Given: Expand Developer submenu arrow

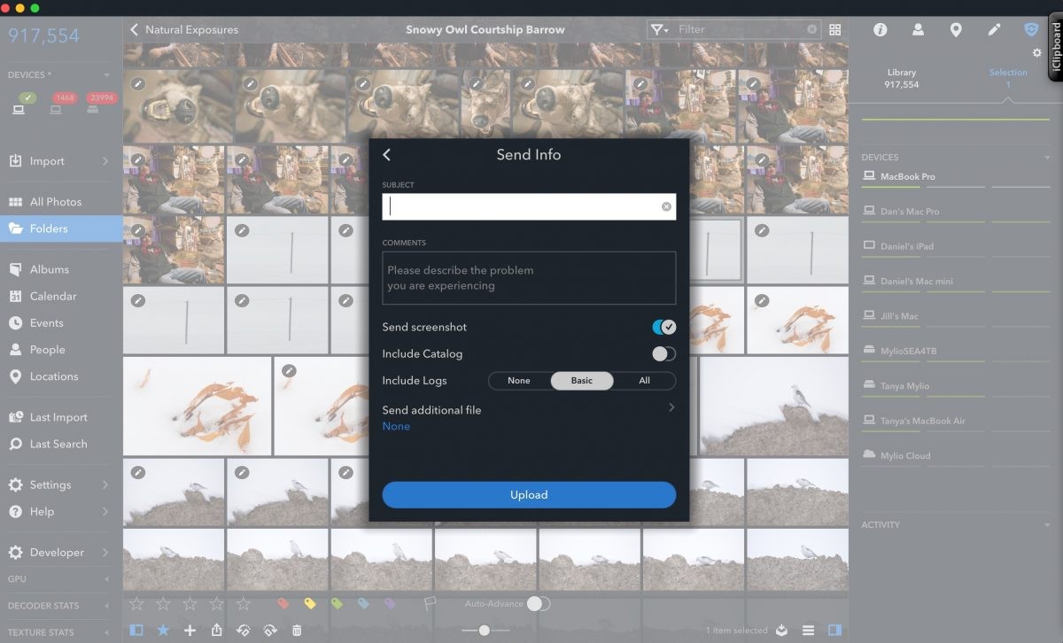Looking at the screenshot, I should pyautogui.click(x=105, y=552).
